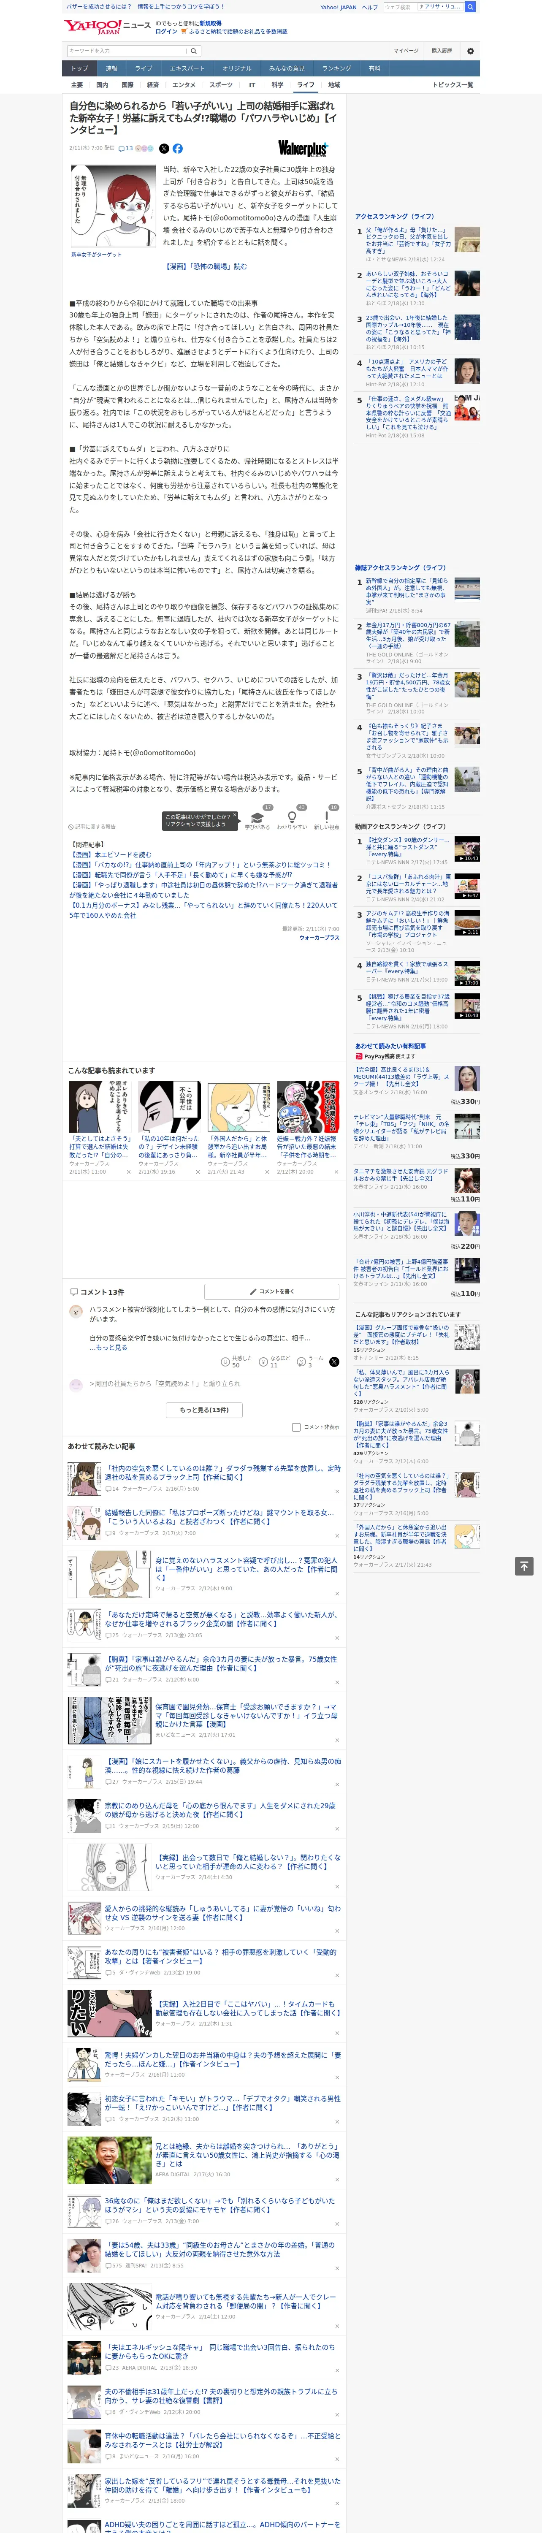
Task: Open 「外国人だから」と仕事歴が recommended card
Action: pos(238,1129)
